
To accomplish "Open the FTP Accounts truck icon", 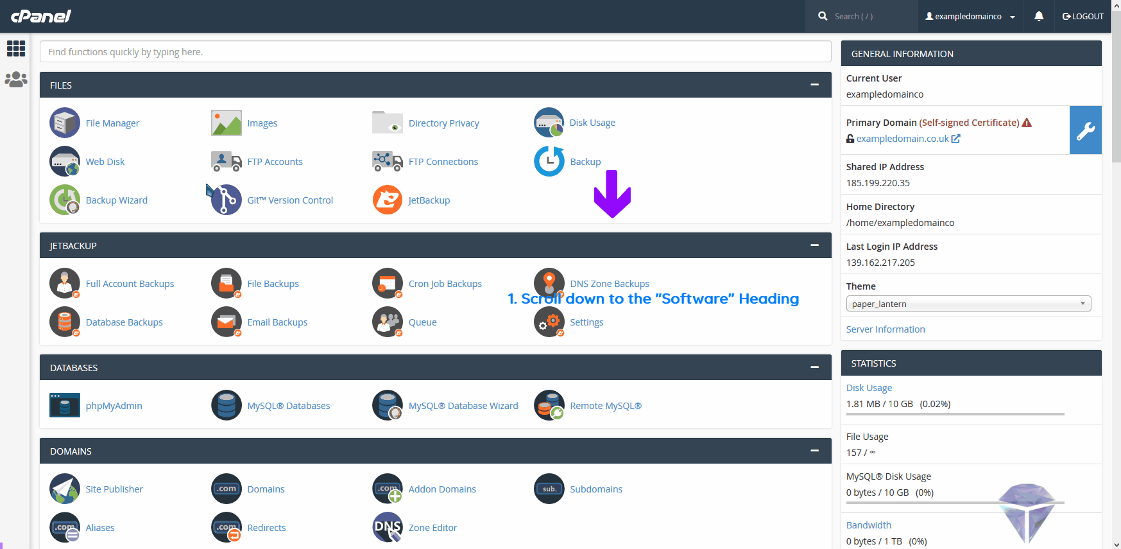I will tap(227, 161).
